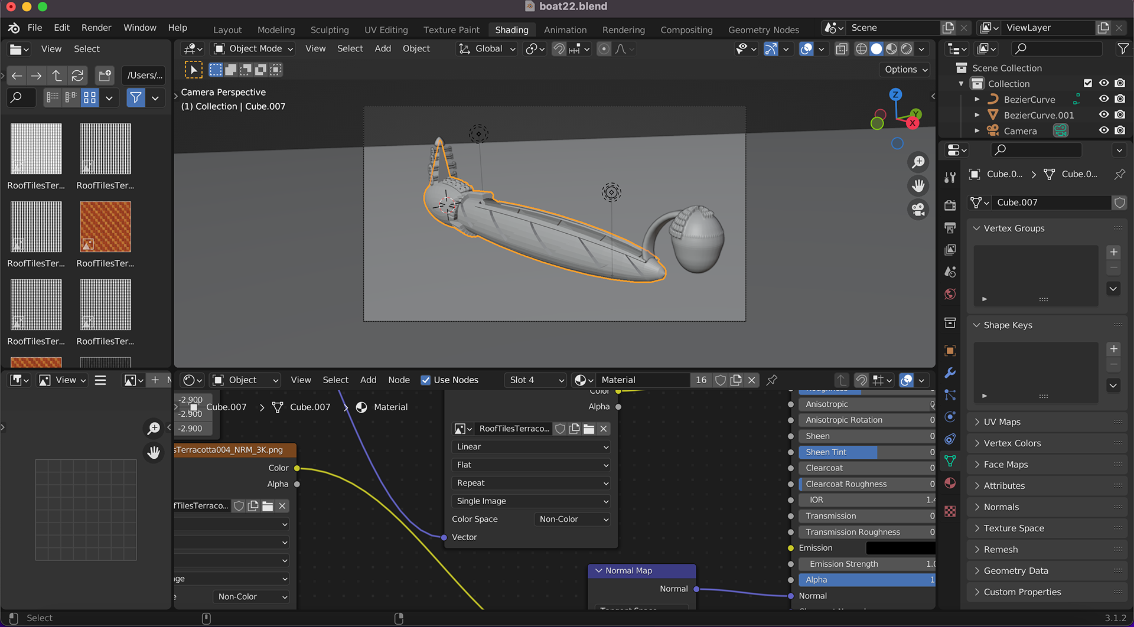The height and width of the screenshot is (627, 1134).
Task: Select the orange RoofTilesTer thumbnail
Action: (105, 227)
